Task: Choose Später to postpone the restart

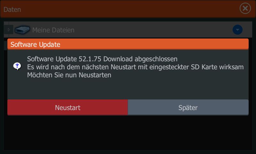Action: click(188, 107)
